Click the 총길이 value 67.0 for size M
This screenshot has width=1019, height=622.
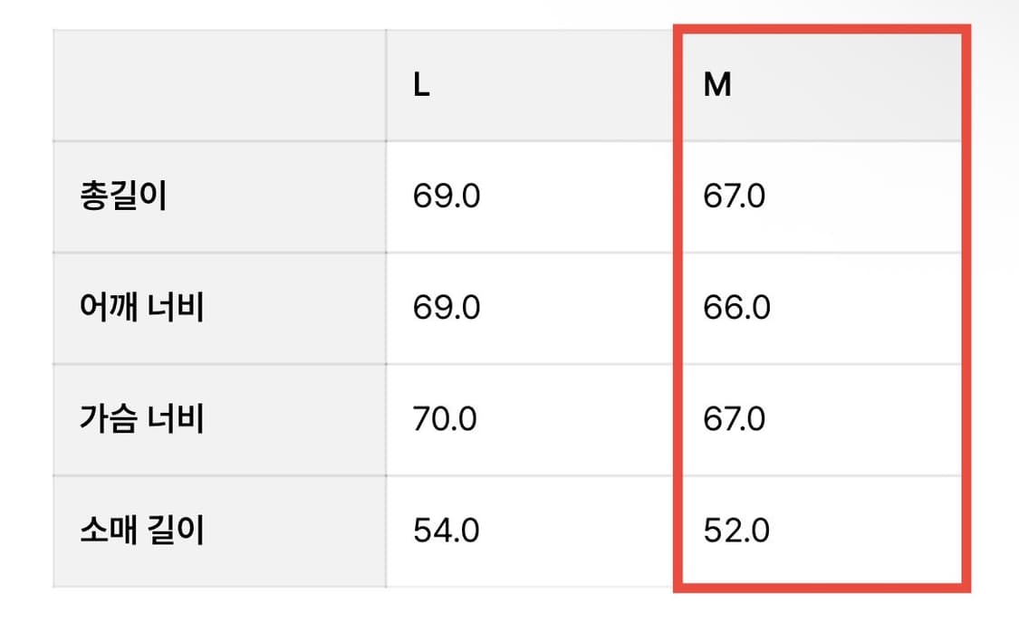pyautogui.click(x=735, y=196)
